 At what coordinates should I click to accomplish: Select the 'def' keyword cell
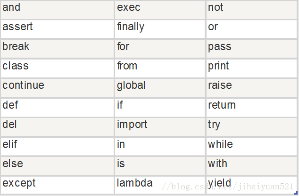(x=57, y=108)
